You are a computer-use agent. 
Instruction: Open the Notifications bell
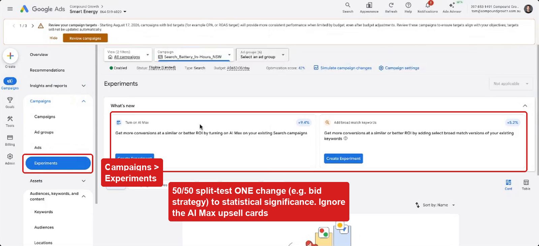tap(428, 7)
